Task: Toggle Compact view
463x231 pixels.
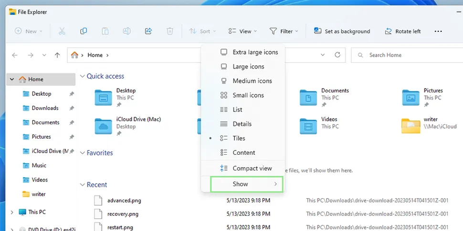Action: coord(243,168)
